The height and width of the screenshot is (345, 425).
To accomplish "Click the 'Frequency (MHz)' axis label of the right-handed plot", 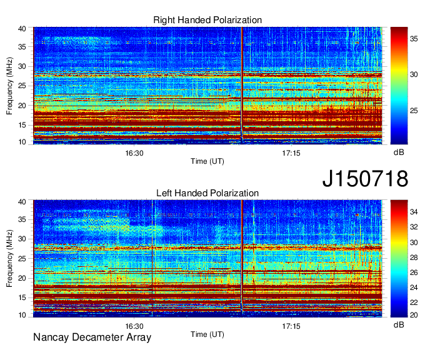I will point(9,86).
